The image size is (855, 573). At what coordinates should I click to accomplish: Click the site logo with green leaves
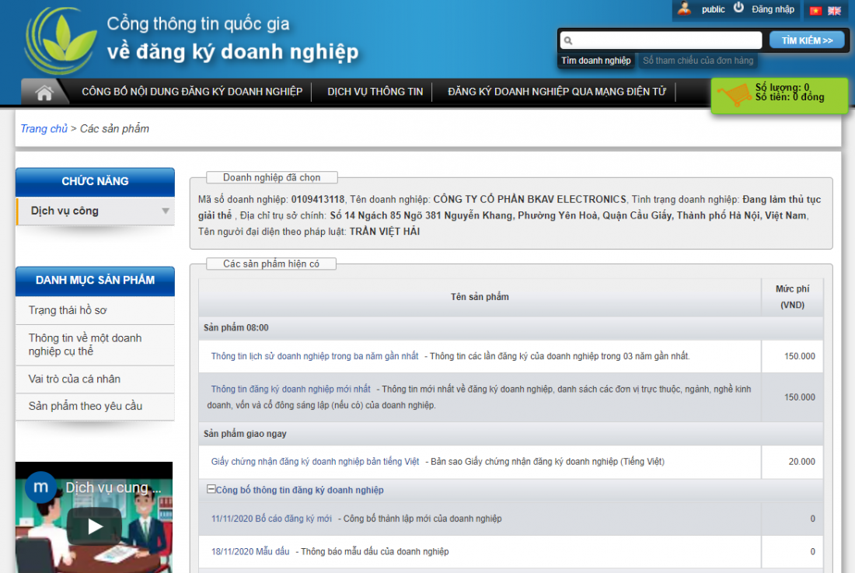pos(61,40)
